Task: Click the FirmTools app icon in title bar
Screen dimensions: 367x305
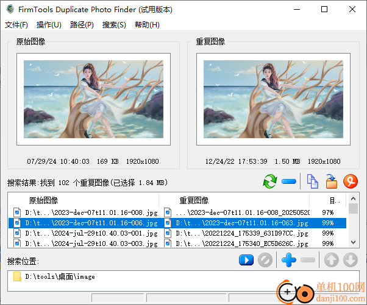Action: pos(10,9)
